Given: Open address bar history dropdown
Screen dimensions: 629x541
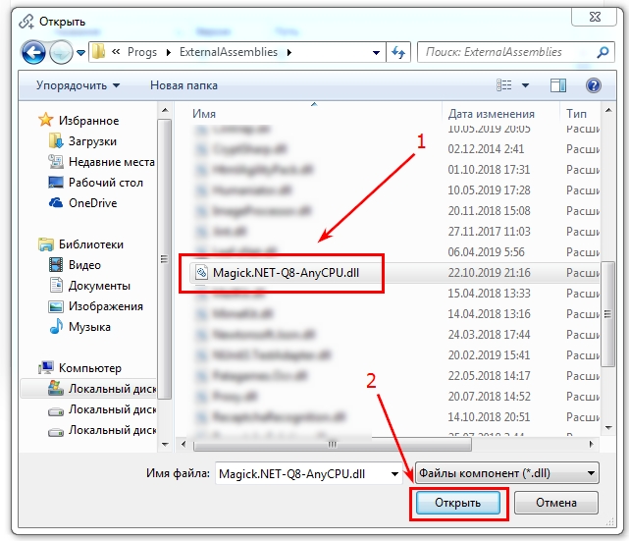Looking at the screenshot, I should click(x=376, y=53).
